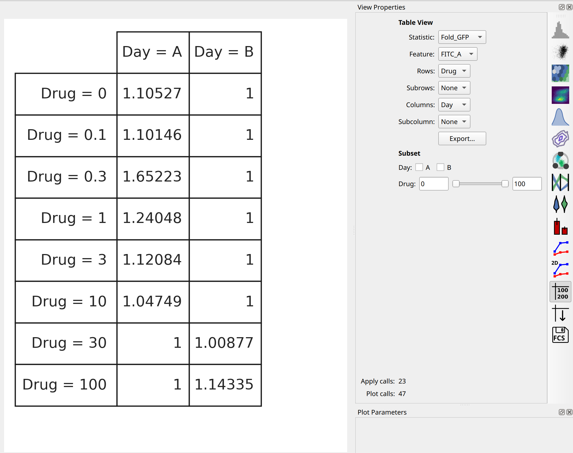Image resolution: width=573 pixels, height=453 pixels.
Task: Click the Drug = 3 row header
Action: coord(66,260)
